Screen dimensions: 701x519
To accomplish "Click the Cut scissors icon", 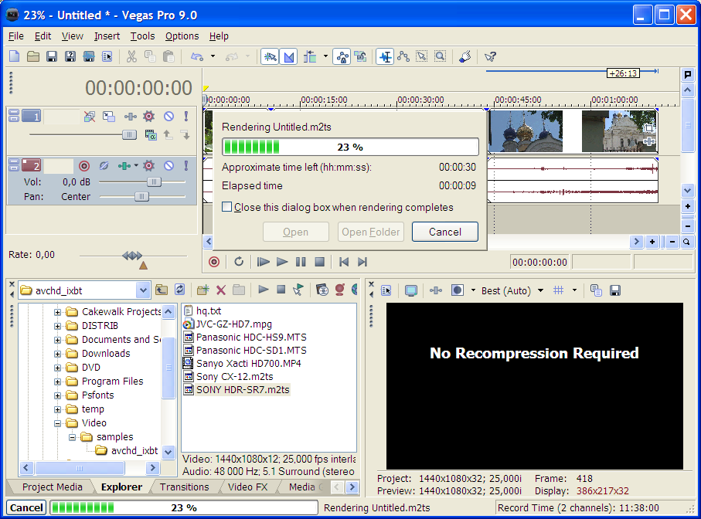I will pos(131,56).
